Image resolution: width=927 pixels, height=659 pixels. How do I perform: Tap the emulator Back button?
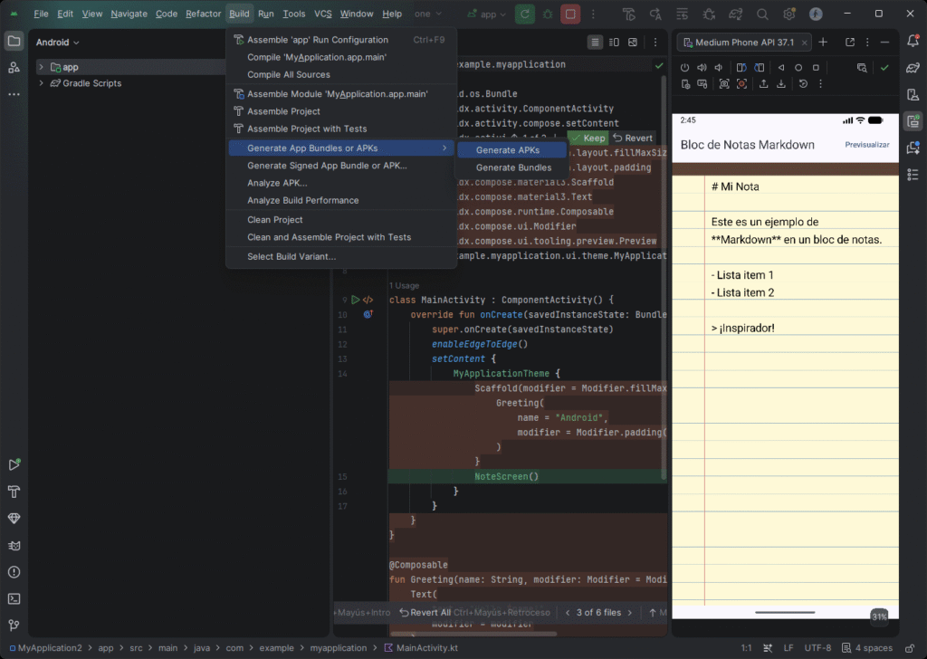click(x=781, y=67)
